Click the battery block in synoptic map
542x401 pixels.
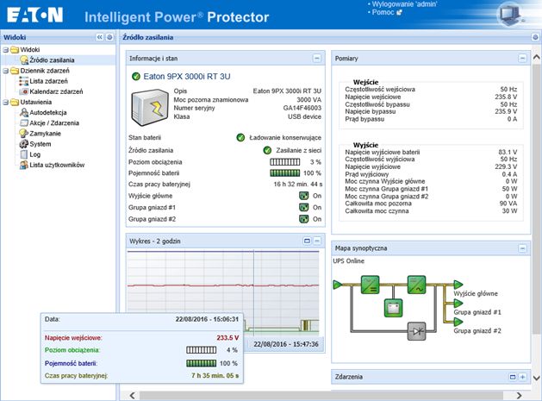394,308
